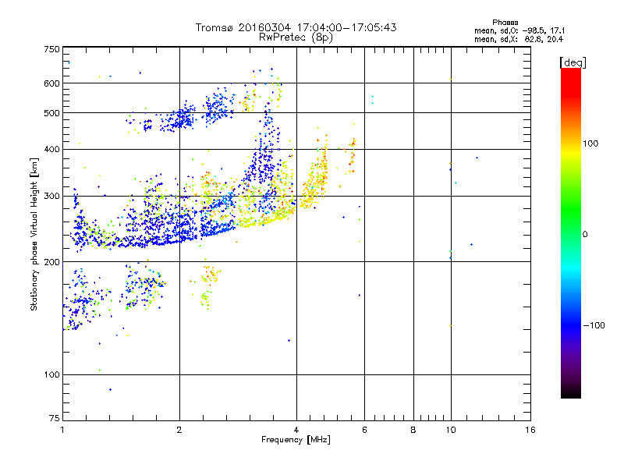This screenshot has height=468, width=624.
Task: Click the Stationary phase Virtual Height label
Action: 34,234
